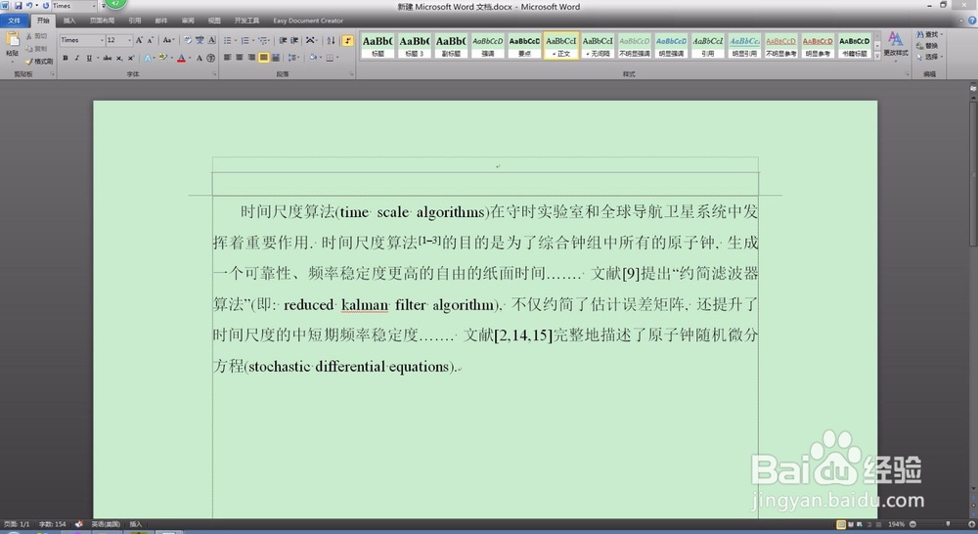The width and height of the screenshot is (978, 534).
Task: Click the zoom slider handle
Action: [948, 524]
